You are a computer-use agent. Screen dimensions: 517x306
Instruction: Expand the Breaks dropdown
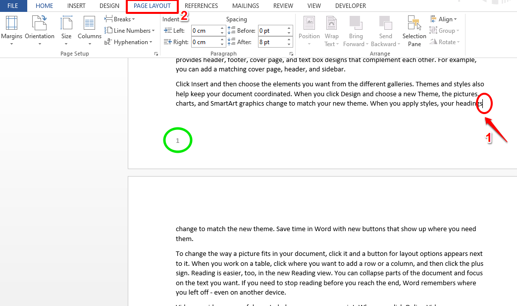pos(119,19)
